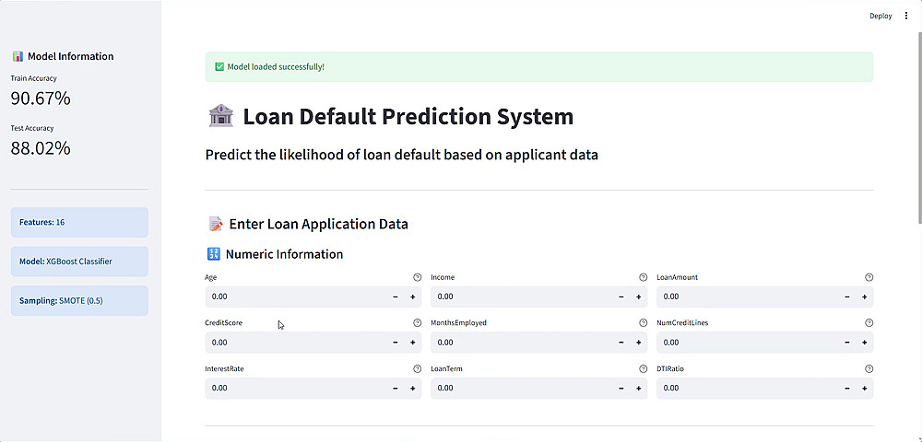Viewport: 922px width, 442px height.
Task: Click the DTIRatio help icon
Action: click(x=869, y=368)
